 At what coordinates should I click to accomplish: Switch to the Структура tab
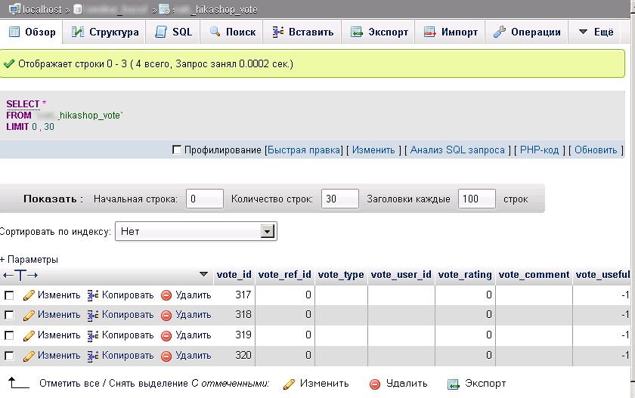[x=105, y=32]
